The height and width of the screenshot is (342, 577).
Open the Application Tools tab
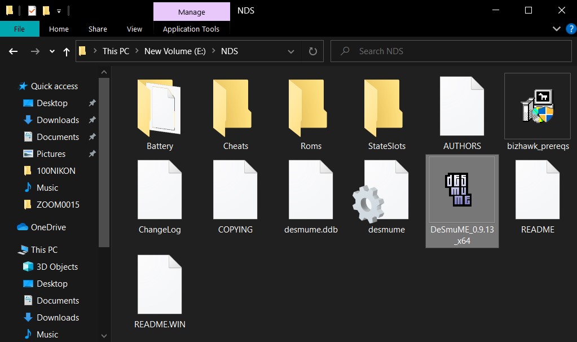pyautogui.click(x=191, y=29)
